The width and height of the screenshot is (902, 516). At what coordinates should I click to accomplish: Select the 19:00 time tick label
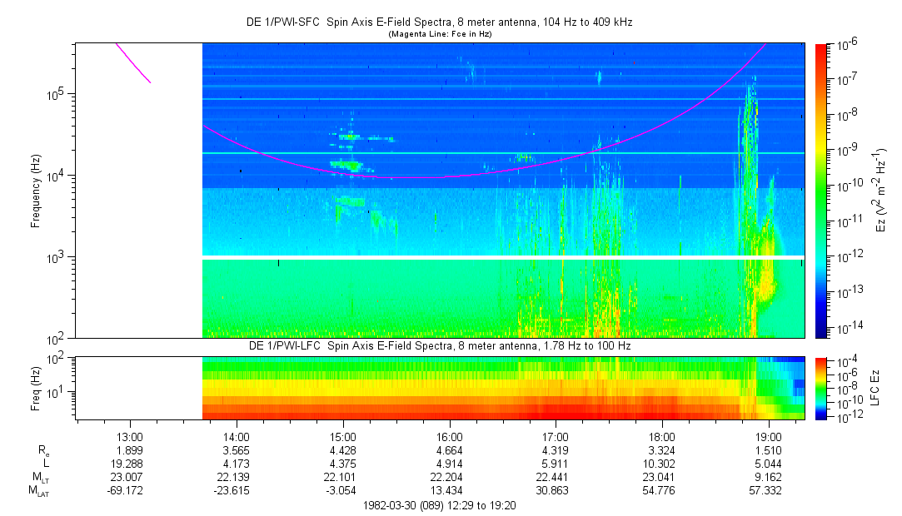coord(768,437)
